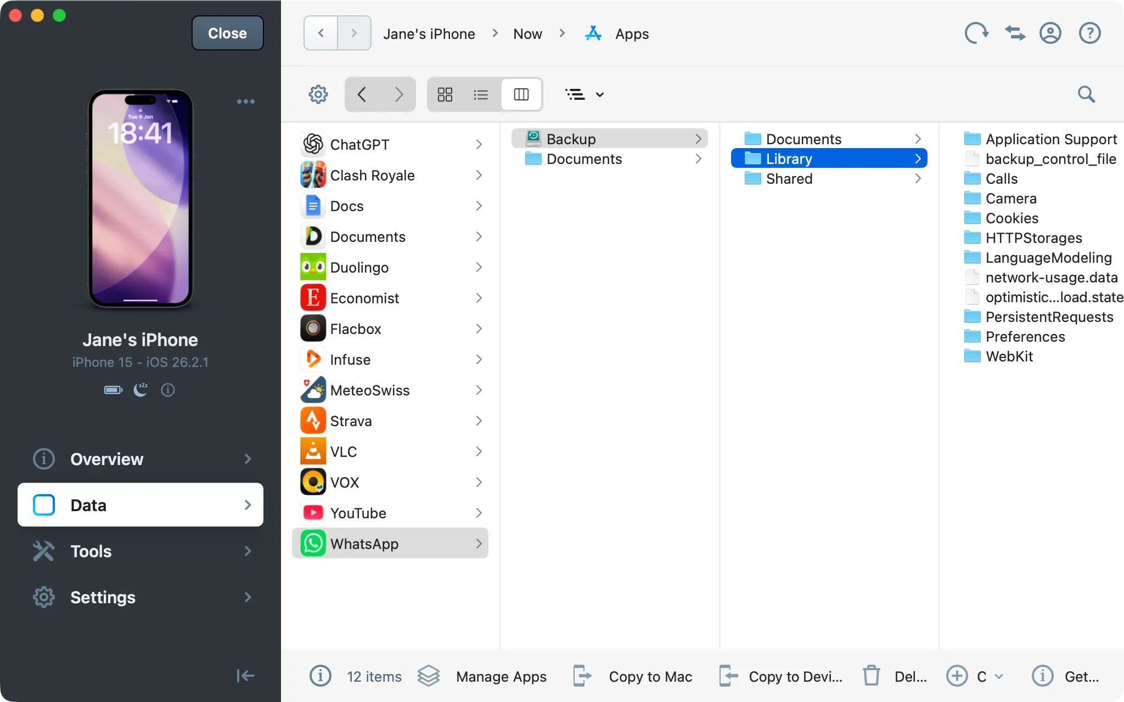1124x702 pixels.
Task: Select the backup_control_file file
Action: [1041, 158]
